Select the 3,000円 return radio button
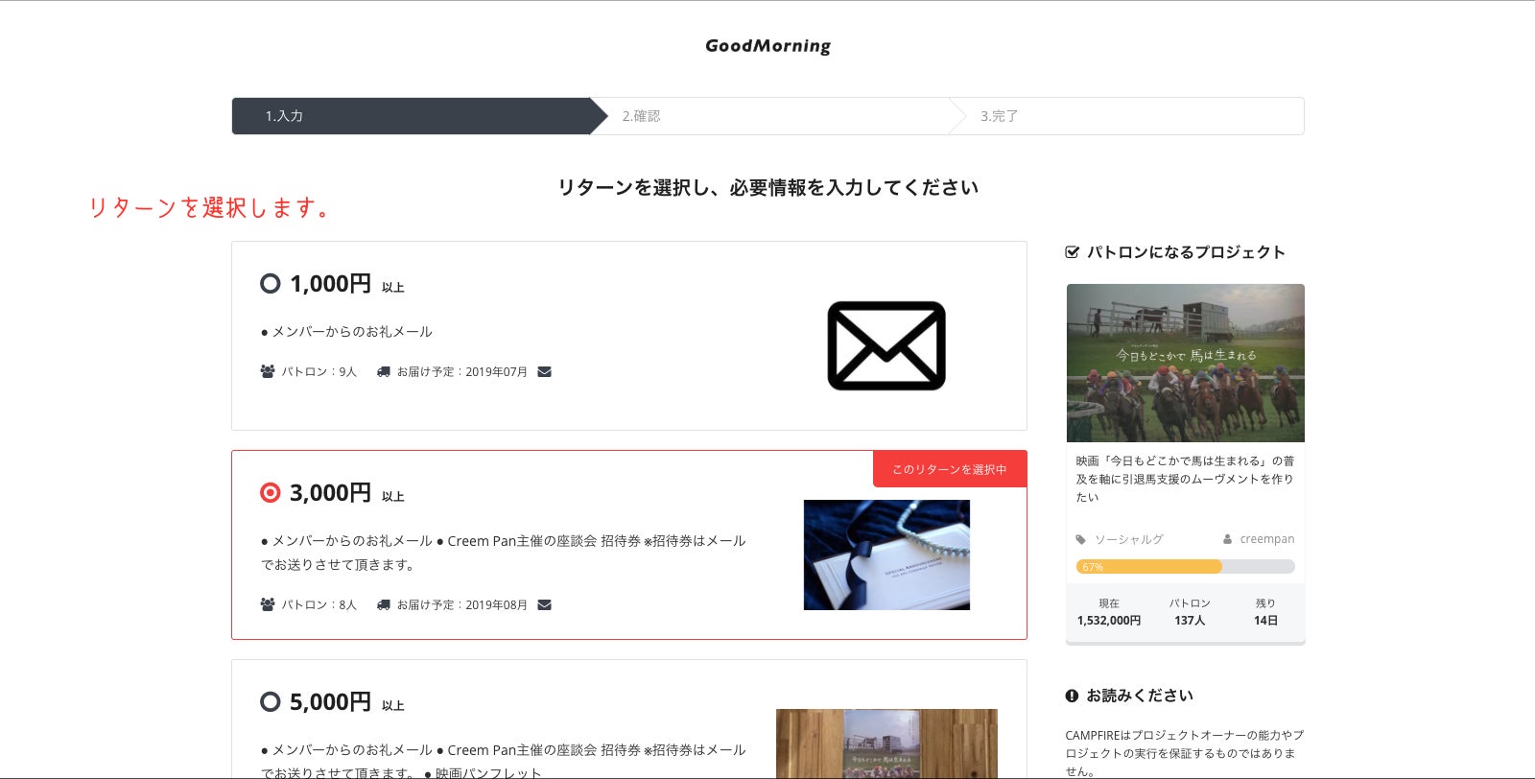 271,492
